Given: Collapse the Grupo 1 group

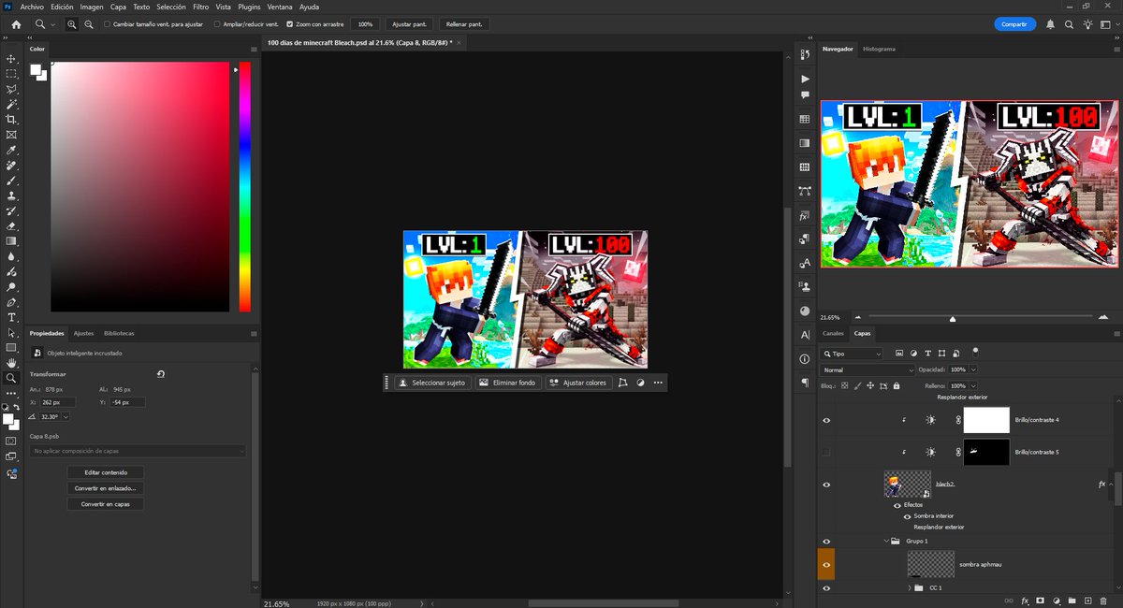Looking at the screenshot, I should (887, 541).
